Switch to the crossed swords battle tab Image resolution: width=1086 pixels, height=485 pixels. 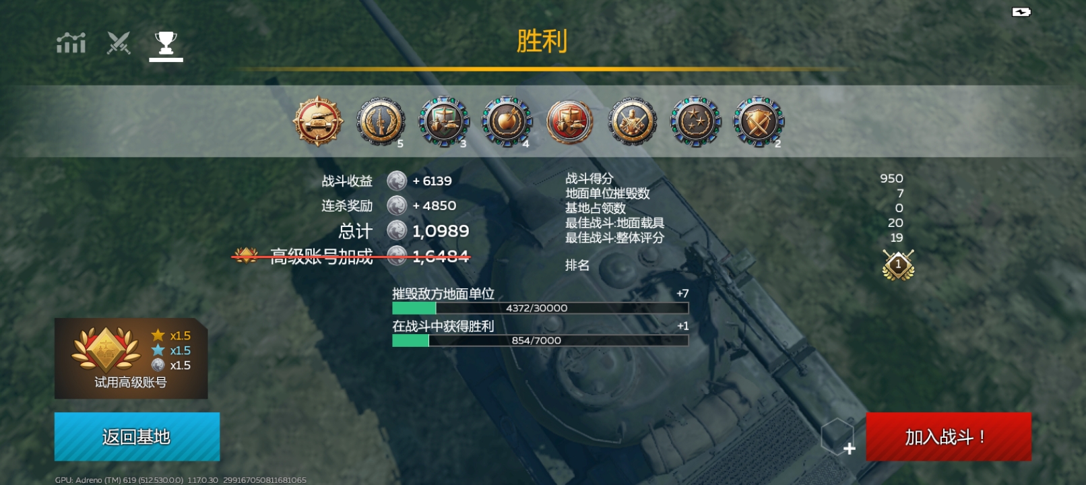[x=119, y=43]
